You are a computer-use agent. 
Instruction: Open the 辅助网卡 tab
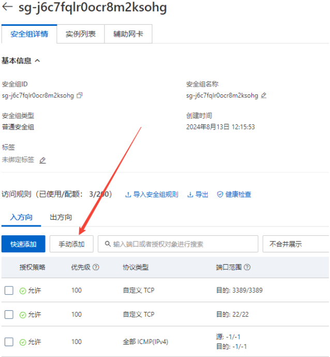(x=128, y=34)
